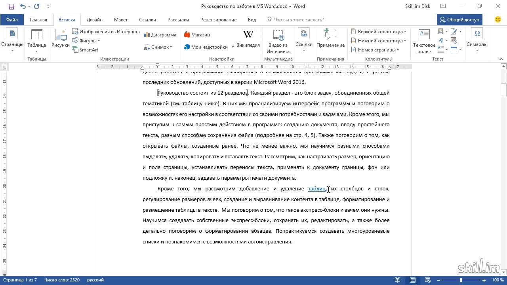Click the Signature Line icon
The height and width of the screenshot is (285, 507).
[x=456, y=31]
